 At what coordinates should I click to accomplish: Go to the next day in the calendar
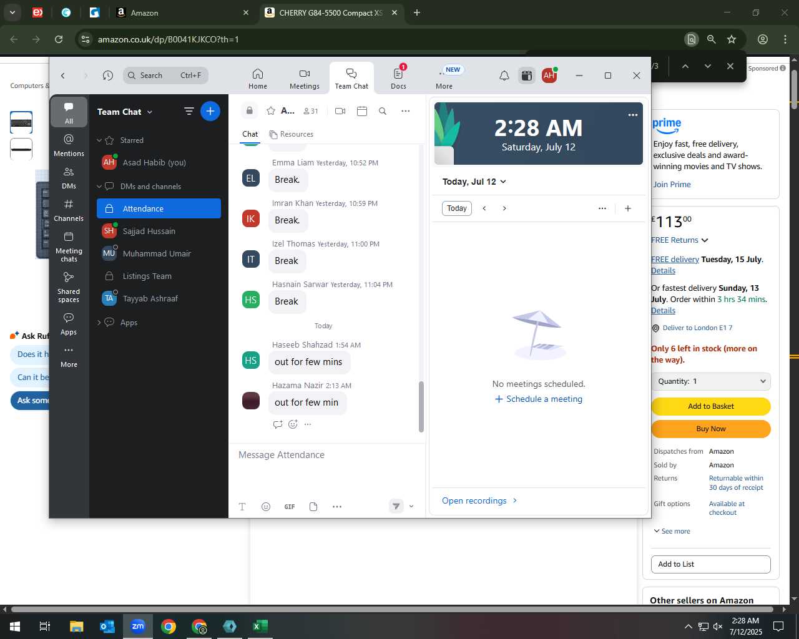tap(504, 208)
